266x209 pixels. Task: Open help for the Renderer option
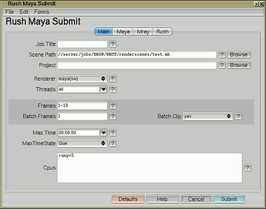(113, 79)
